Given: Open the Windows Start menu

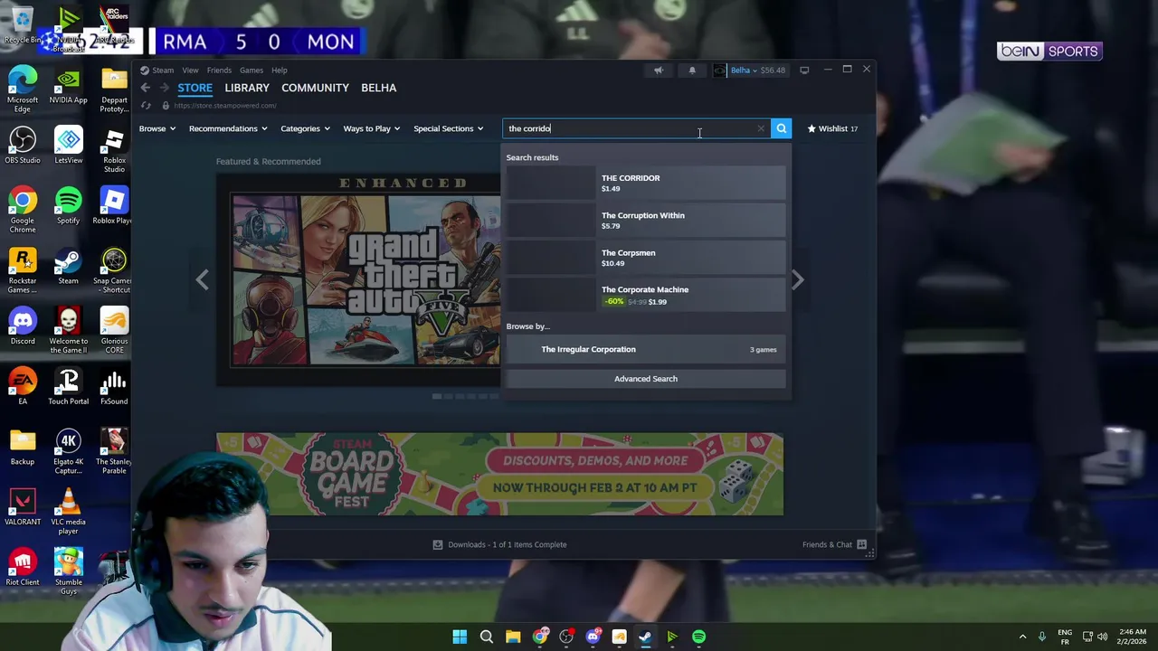Looking at the screenshot, I should pos(460,637).
